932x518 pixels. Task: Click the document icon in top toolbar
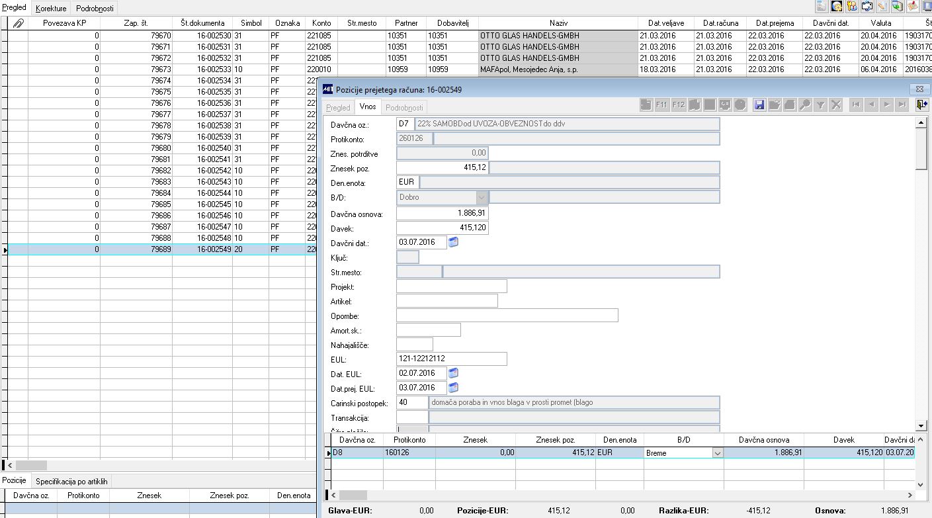[x=822, y=6]
